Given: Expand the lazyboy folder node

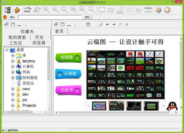Looking at the screenshot, I should 13,61.
